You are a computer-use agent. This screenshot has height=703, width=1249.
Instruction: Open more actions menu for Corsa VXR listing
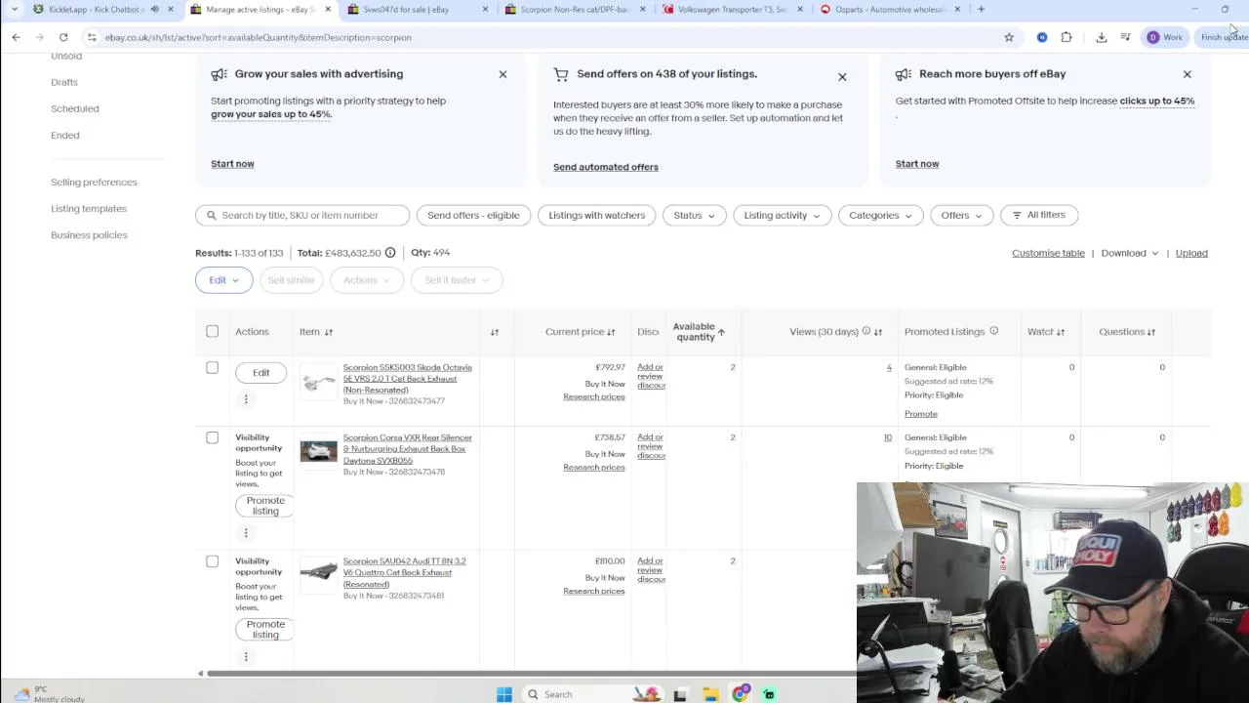pos(246,533)
